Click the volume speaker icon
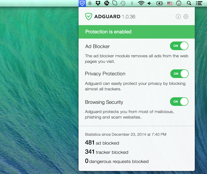Image resolution: width=207 pixels, height=174 pixels. coord(150,3)
